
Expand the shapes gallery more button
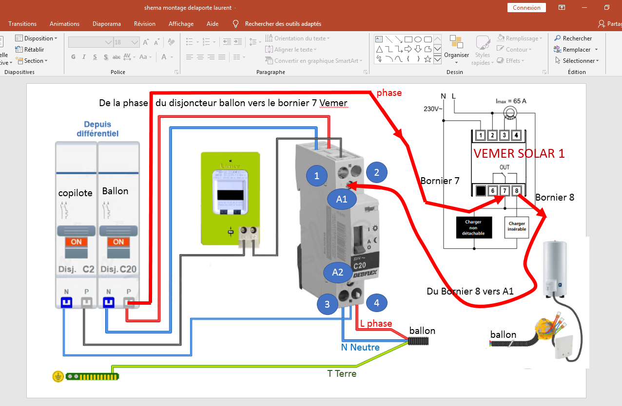point(437,59)
